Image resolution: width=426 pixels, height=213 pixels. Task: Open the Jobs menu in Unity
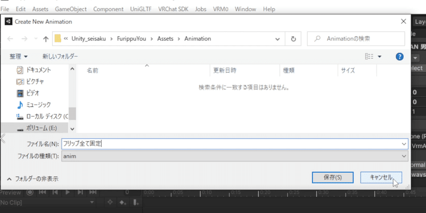tap(201, 9)
